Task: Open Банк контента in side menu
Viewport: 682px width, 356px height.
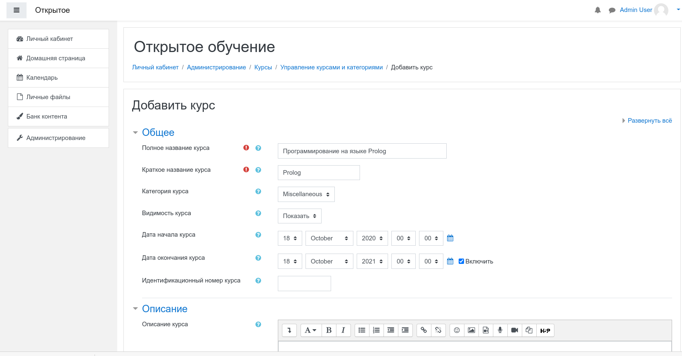Action: (x=47, y=116)
